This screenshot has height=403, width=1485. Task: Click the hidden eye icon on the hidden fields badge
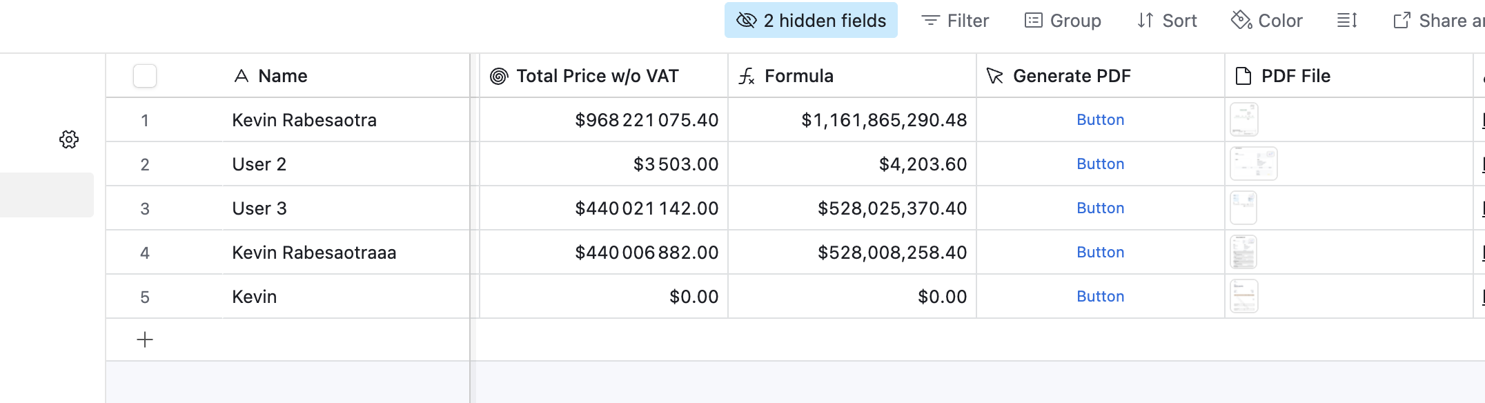(x=745, y=21)
